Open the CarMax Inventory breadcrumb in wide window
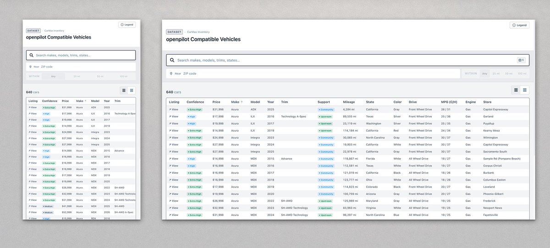Image resolution: width=550 pixels, height=248 pixels. click(198, 32)
